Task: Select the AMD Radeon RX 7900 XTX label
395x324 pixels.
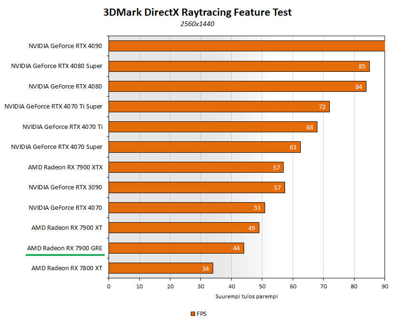Action: point(66,167)
